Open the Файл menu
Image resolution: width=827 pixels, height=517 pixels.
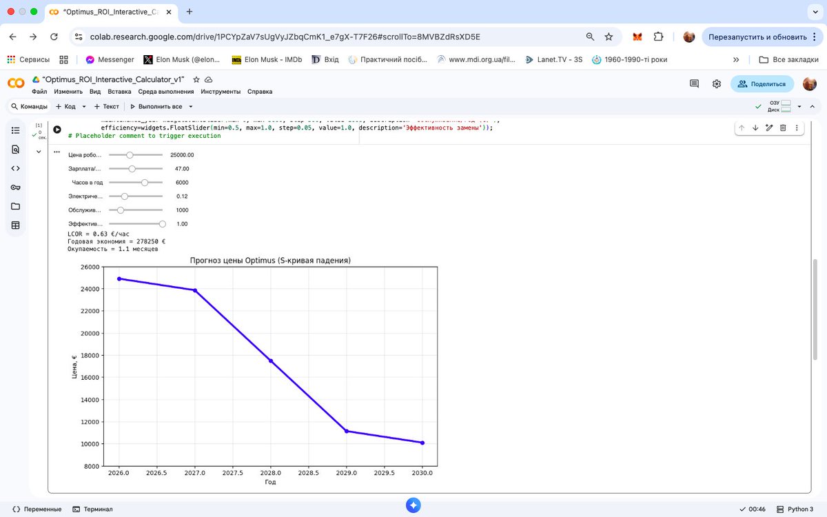click(39, 92)
